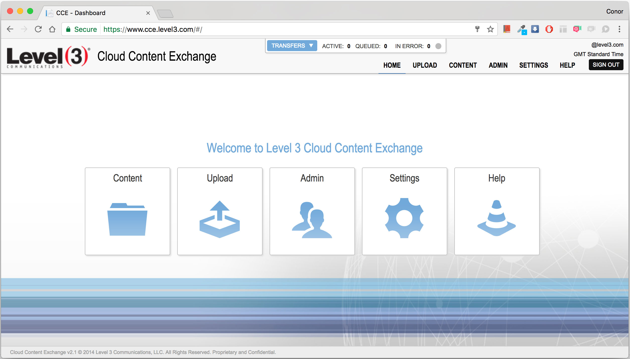Switch to the ADMIN nav tab
Screen dimensions: 630x359
click(498, 65)
